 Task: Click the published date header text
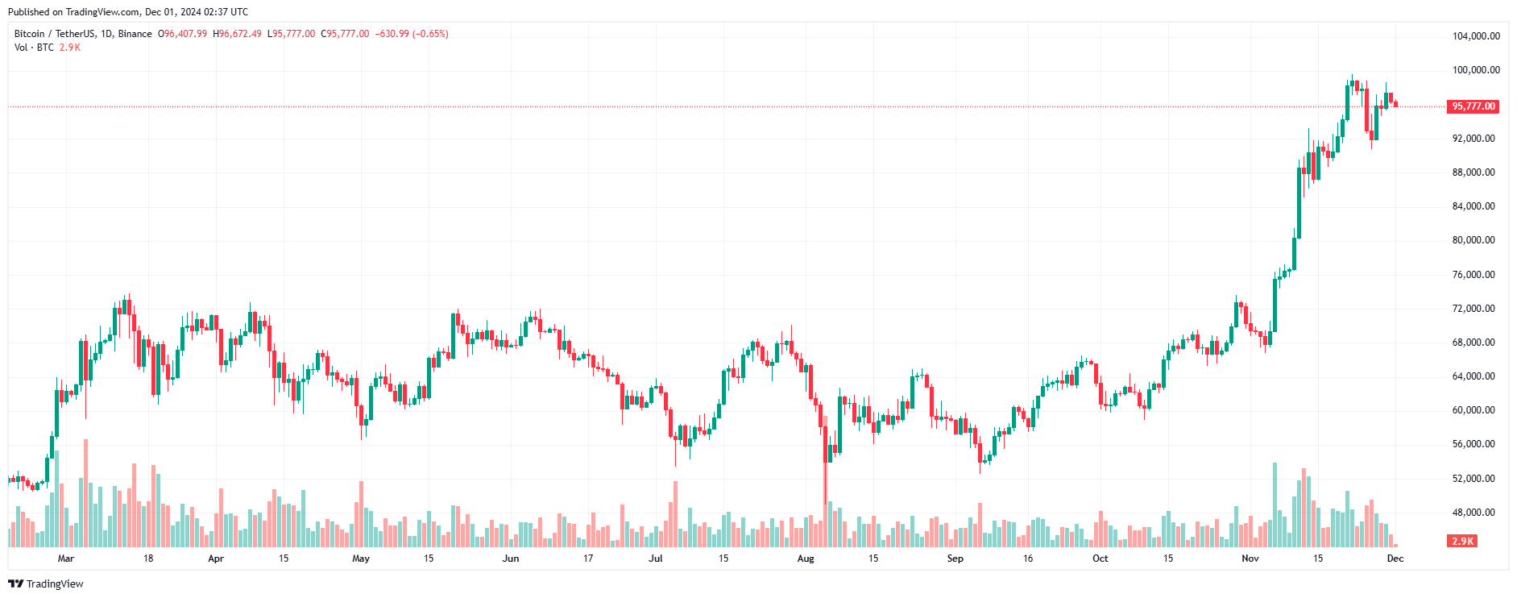coord(128,12)
